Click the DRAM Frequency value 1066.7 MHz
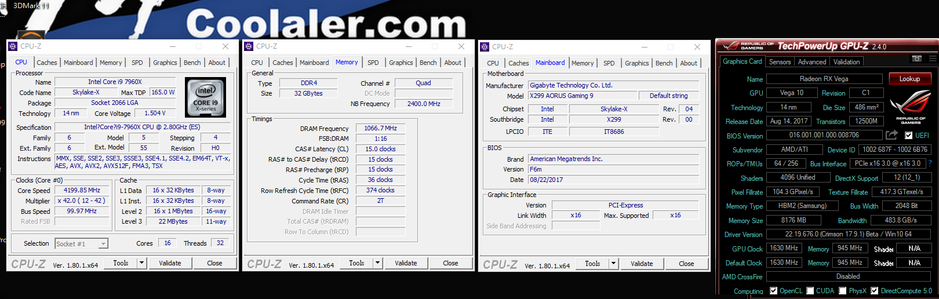 [380, 128]
